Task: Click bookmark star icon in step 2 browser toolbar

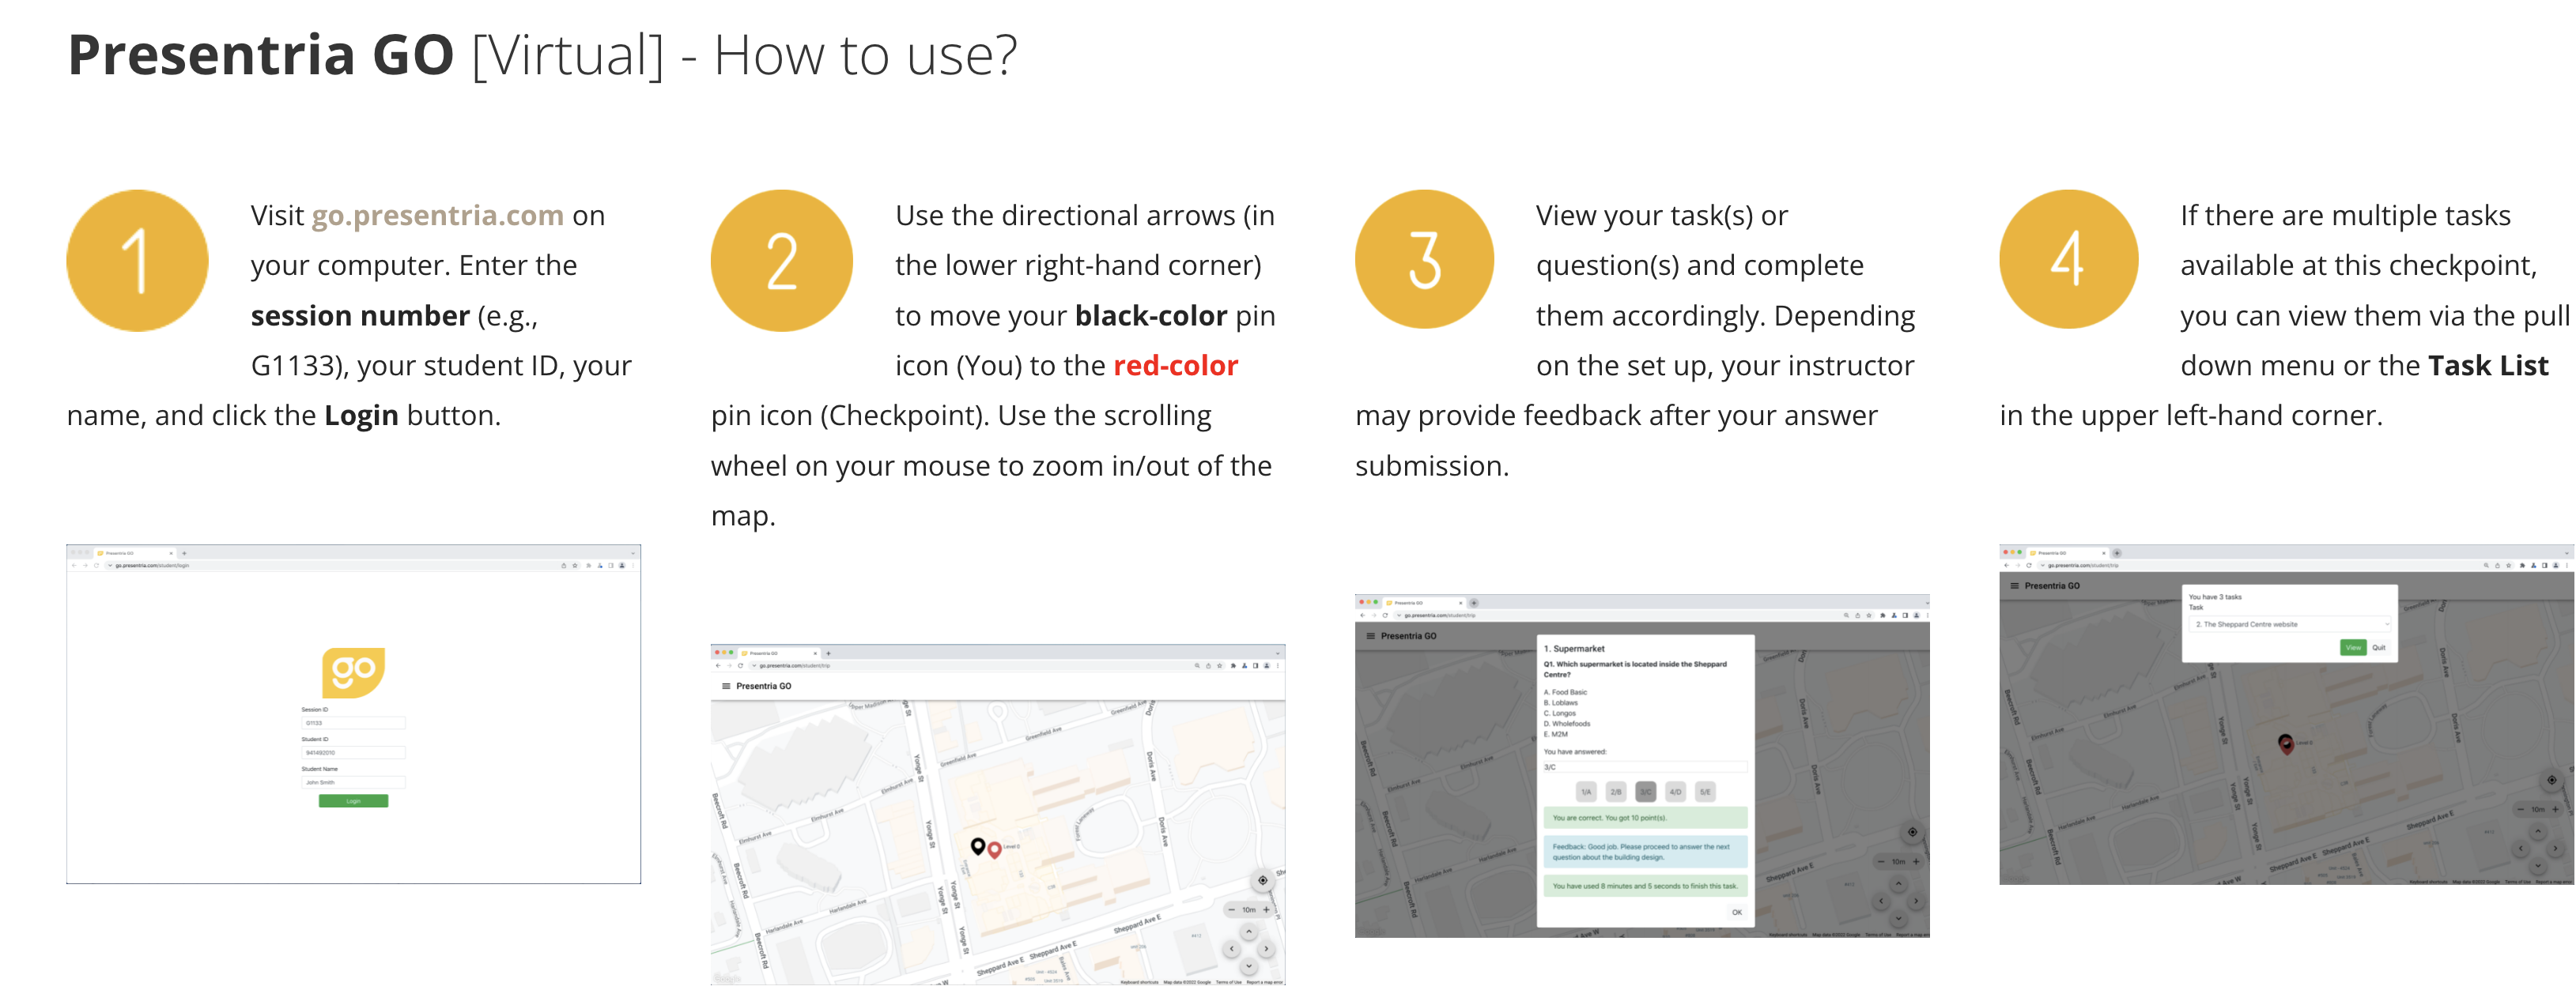Action: point(1220,665)
